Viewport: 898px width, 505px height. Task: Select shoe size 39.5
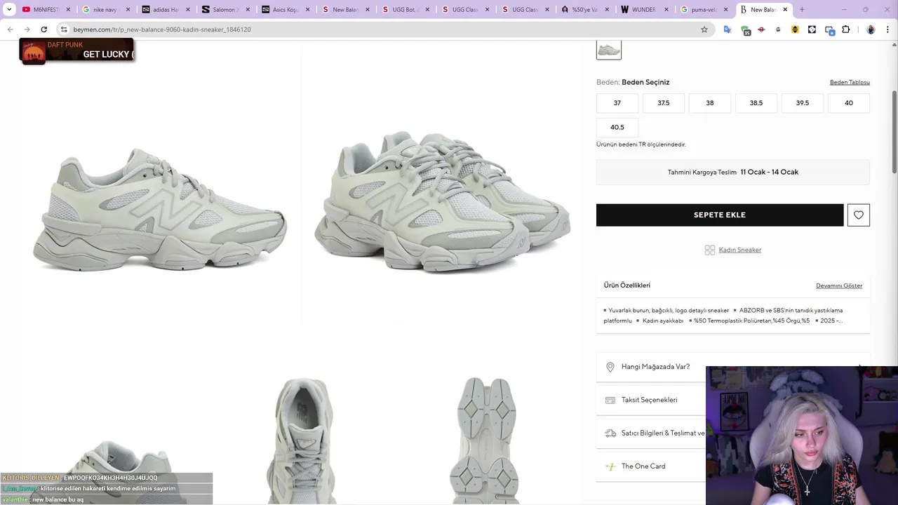point(803,103)
